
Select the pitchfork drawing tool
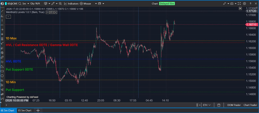[x=2, y=44]
